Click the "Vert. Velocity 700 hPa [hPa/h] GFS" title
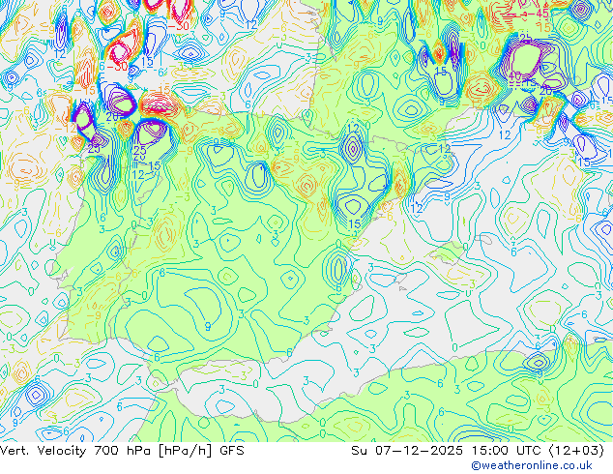The width and height of the screenshot is (613, 474). (122, 451)
